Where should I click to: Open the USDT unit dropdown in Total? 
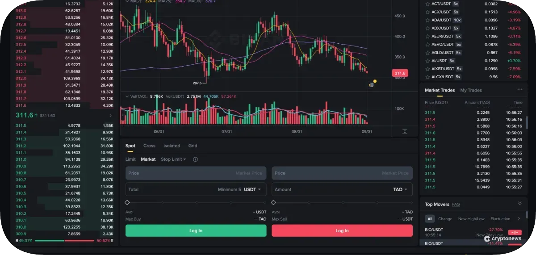coord(253,189)
